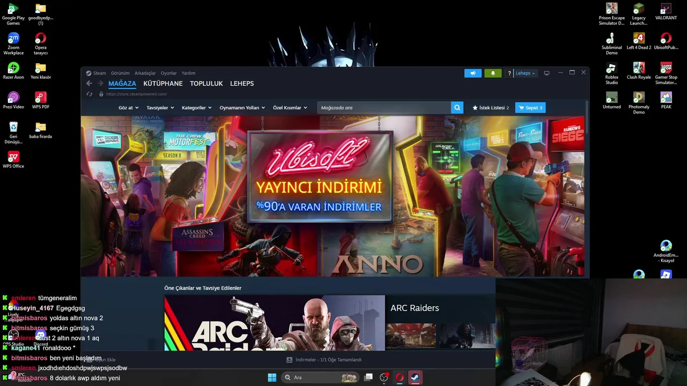Open the Yeni klasör folder
Screen dimensions: 687x386
click(x=41, y=71)
